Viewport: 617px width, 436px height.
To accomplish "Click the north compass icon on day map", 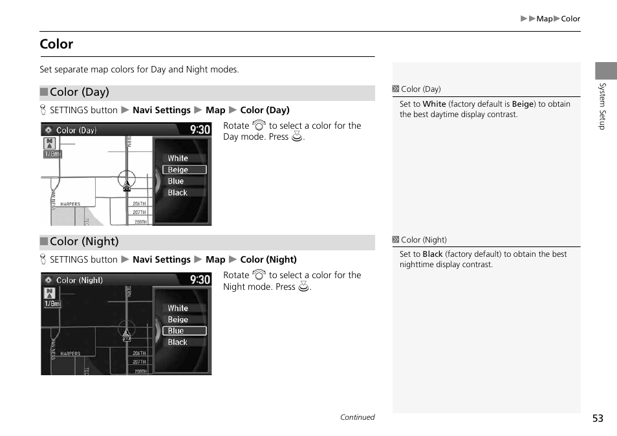I will point(49,143).
